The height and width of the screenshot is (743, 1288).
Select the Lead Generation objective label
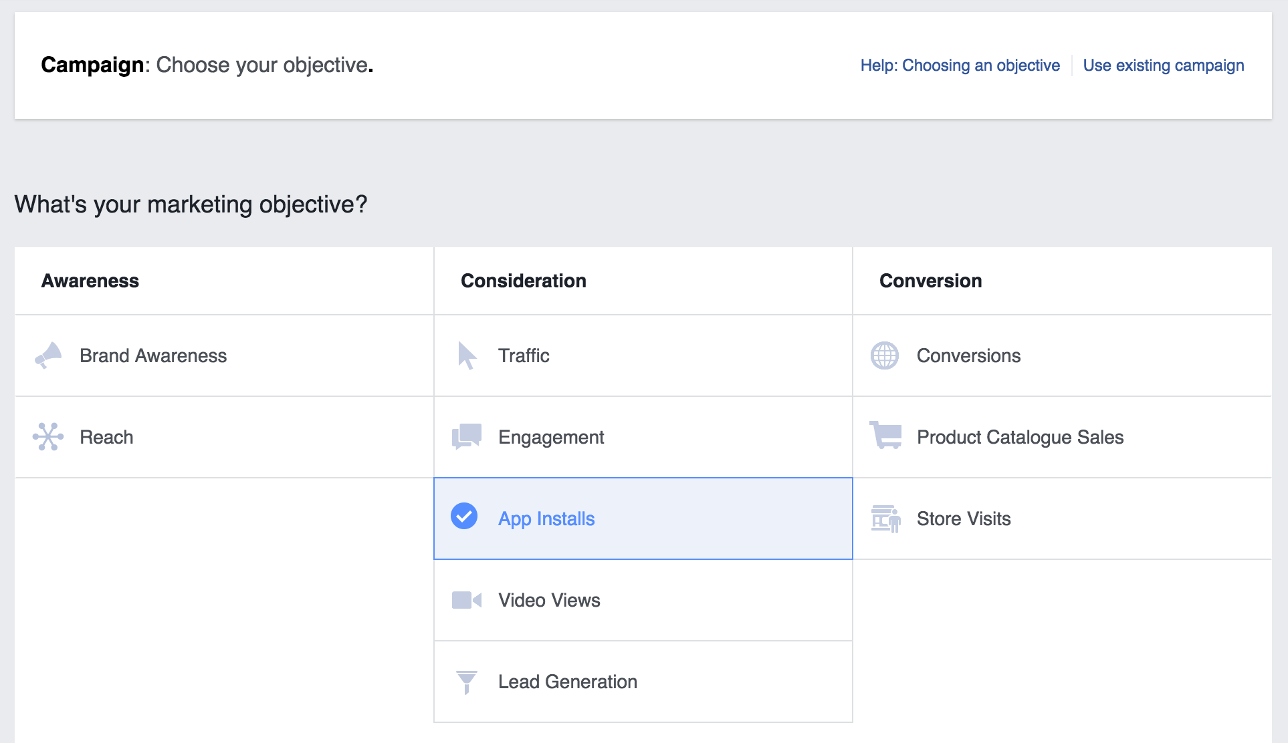[568, 682]
